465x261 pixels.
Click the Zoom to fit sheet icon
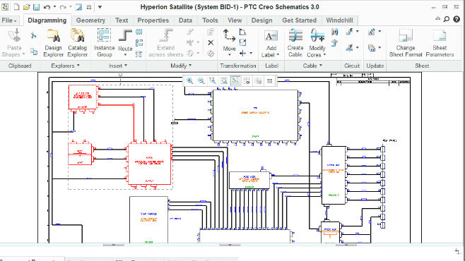tap(224, 81)
